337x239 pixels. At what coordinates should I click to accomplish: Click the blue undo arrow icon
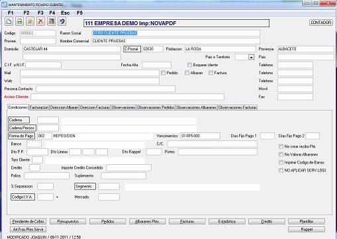62,21
